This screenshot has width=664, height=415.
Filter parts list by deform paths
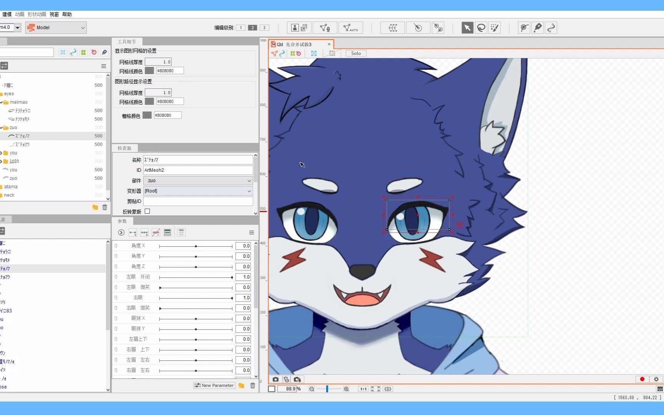(x=73, y=52)
